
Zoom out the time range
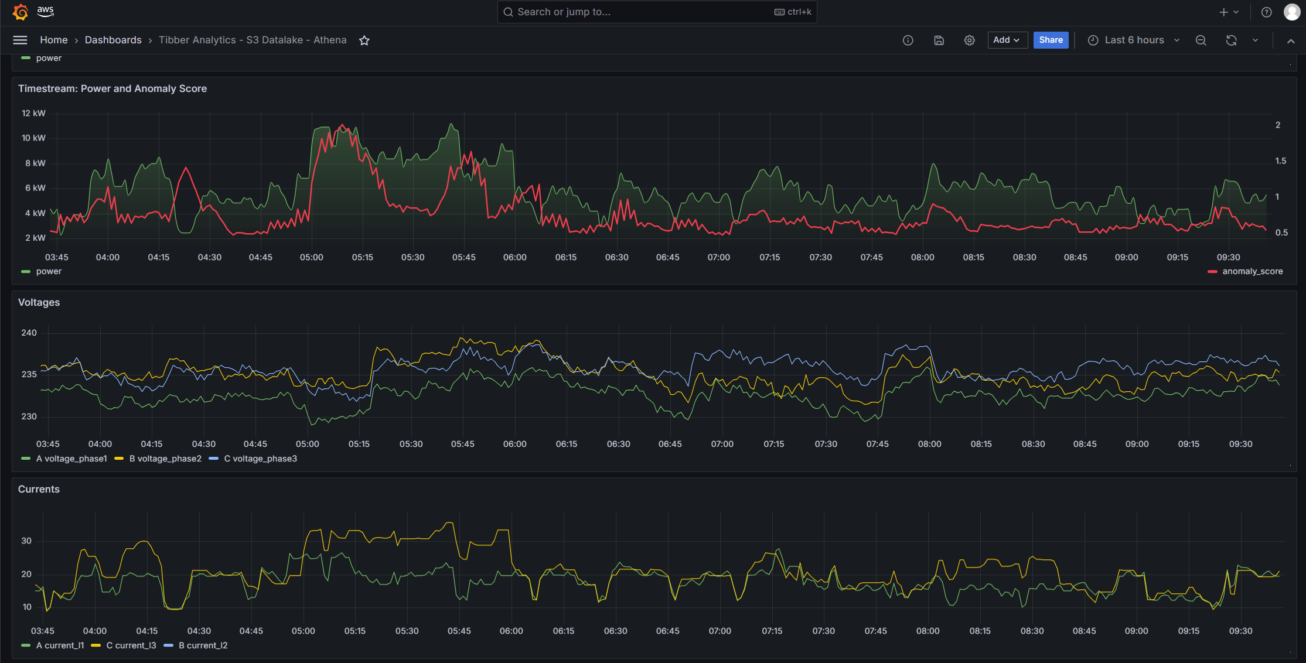(1201, 40)
